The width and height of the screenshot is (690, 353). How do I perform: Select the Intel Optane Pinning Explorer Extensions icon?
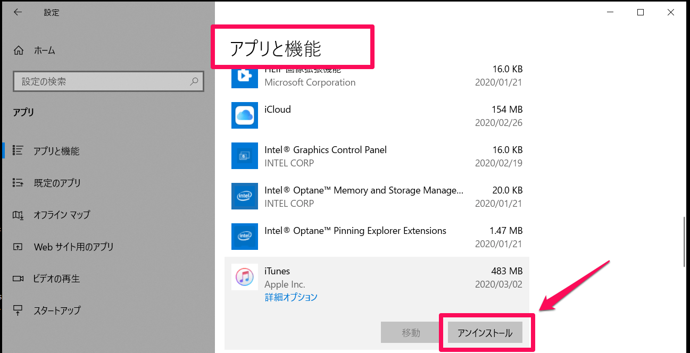[245, 237]
